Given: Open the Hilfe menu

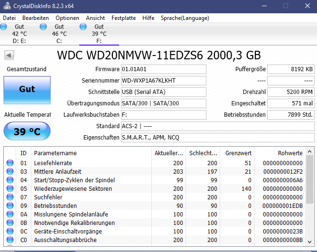Looking at the screenshot, I should pyautogui.click(x=148, y=18).
